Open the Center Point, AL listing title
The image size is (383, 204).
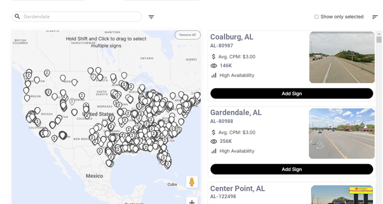click(x=237, y=189)
